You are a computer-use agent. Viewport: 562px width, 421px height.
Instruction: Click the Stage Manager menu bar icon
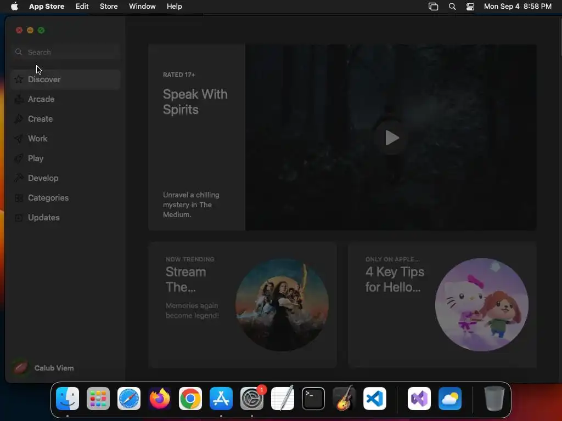(434, 7)
